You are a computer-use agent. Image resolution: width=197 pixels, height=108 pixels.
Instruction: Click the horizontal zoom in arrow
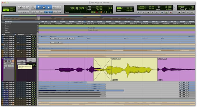[x=28, y=8]
